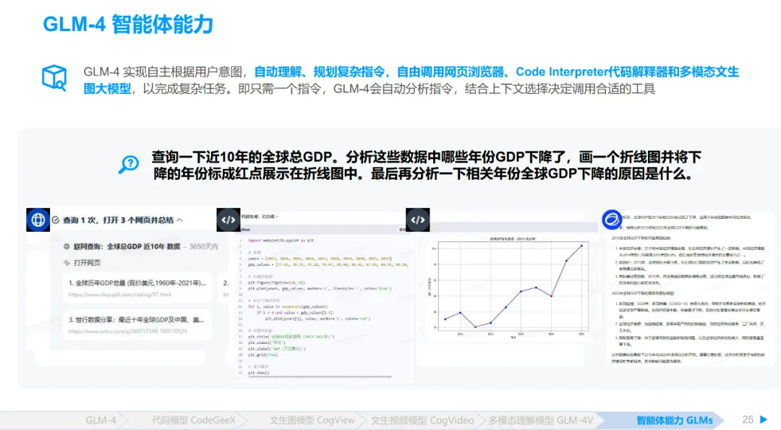The height and width of the screenshot is (430, 781).
Task: Click the code block horizontal scrollbar
Action: [320, 377]
